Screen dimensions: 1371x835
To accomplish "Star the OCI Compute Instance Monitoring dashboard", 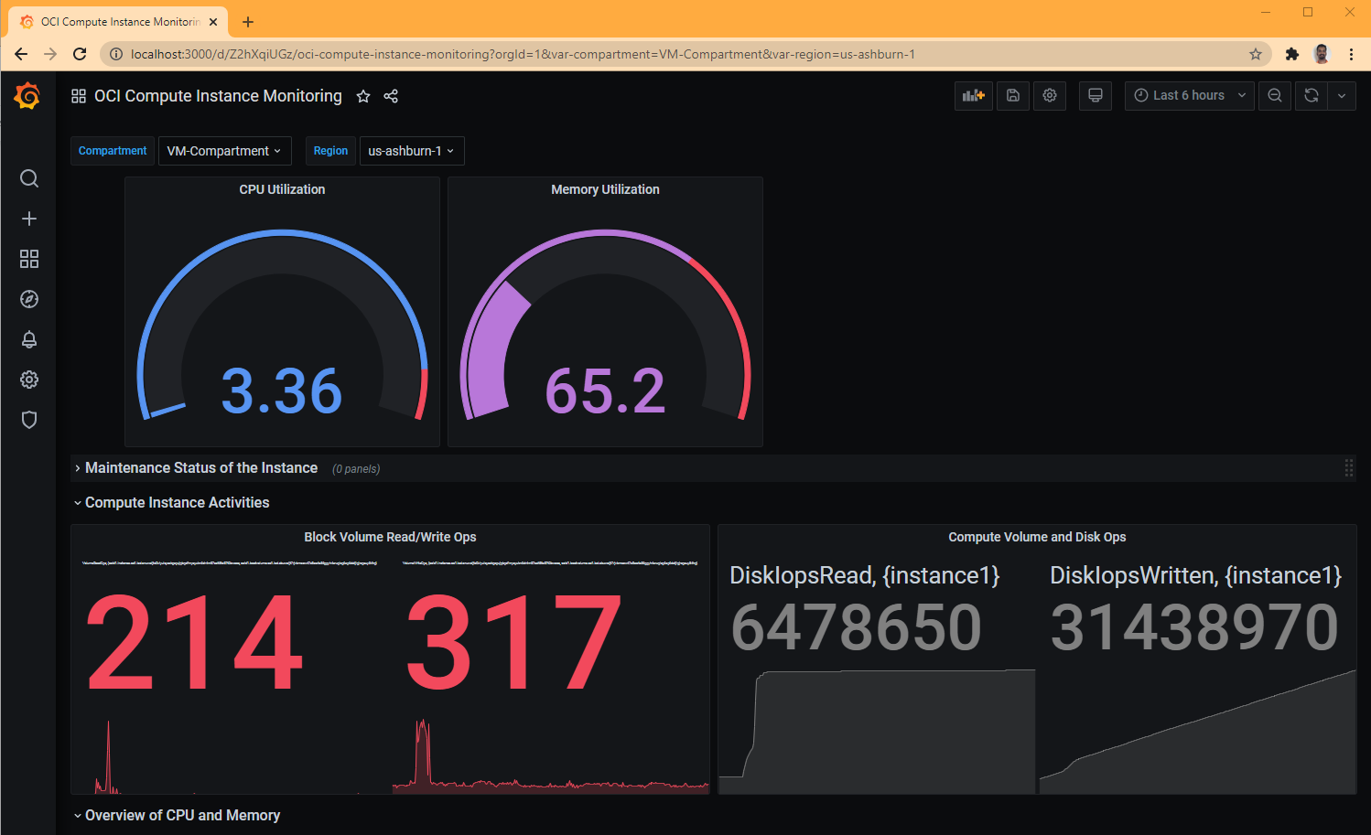I will [363, 96].
